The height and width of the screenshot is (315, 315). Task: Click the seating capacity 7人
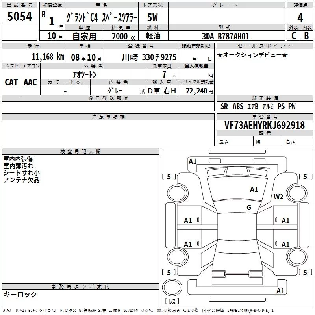tap(169, 75)
